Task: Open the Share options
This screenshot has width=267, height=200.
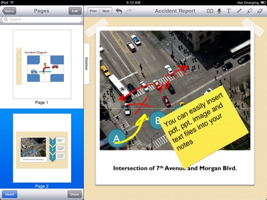Action: click(x=75, y=194)
